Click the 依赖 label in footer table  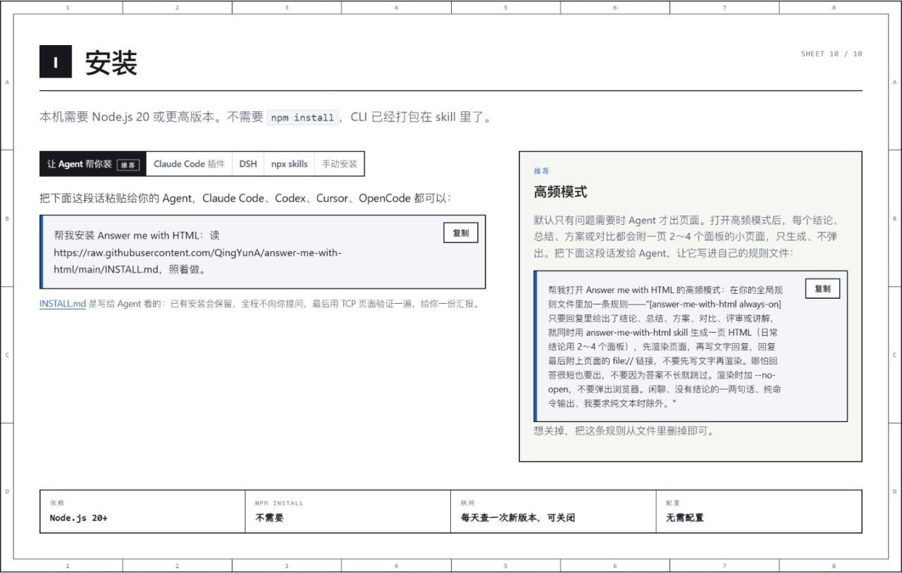56,503
